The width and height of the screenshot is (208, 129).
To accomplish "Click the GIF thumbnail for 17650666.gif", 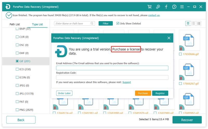I will 189,40.
